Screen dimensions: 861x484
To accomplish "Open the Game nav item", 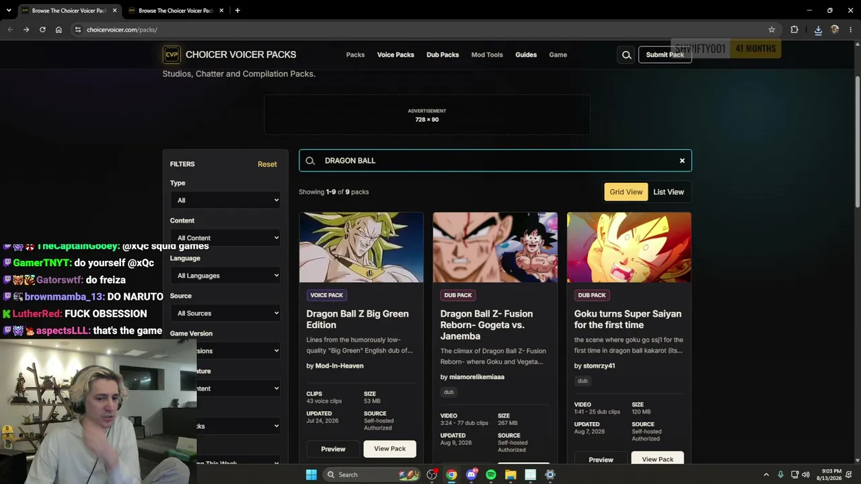I will click(558, 55).
